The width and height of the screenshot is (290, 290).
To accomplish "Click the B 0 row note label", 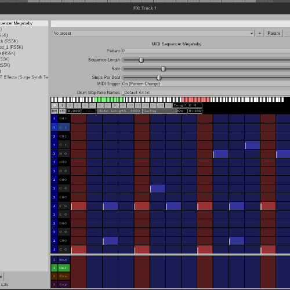I will [x=64, y=154].
